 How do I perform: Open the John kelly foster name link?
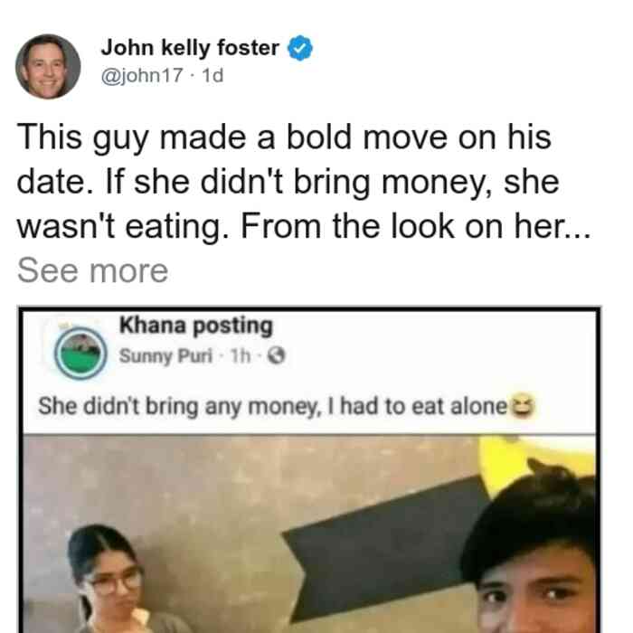[190, 48]
